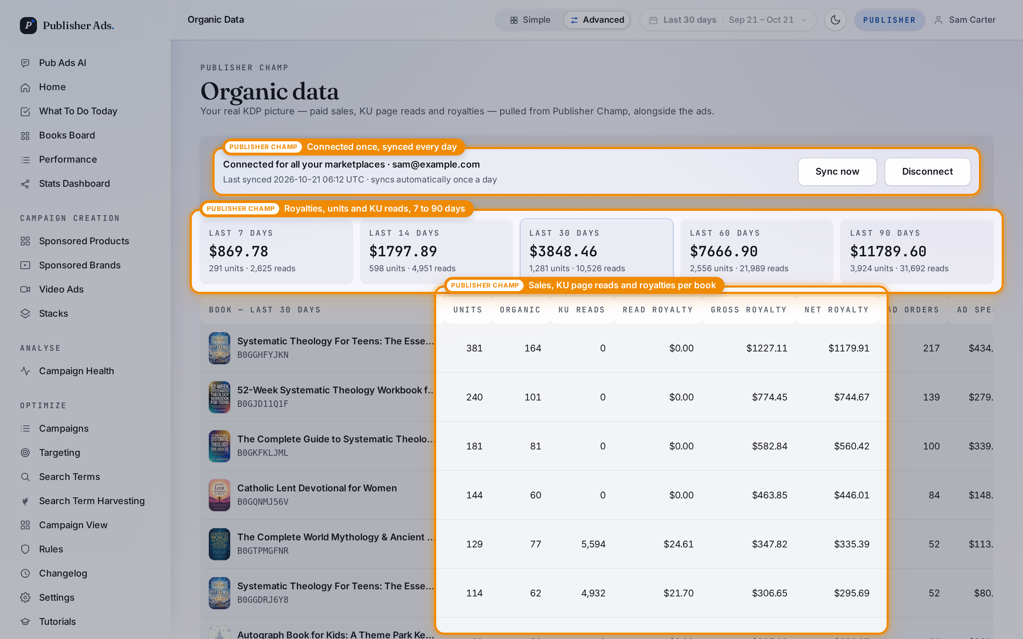The image size is (1023, 639).
Task: Switch to Advanced view mode
Action: click(597, 20)
